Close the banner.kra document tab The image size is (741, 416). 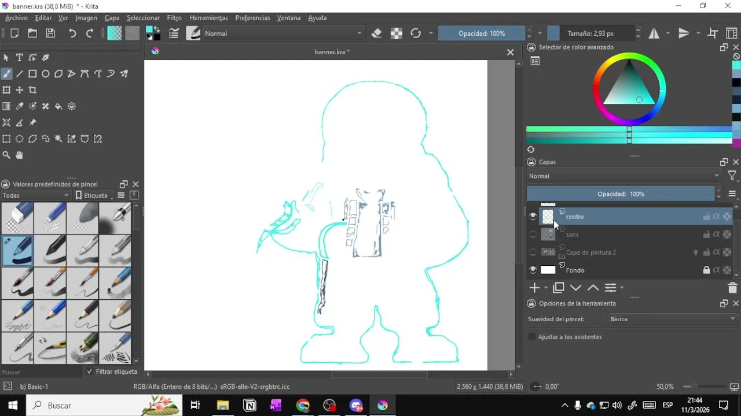[x=510, y=52]
